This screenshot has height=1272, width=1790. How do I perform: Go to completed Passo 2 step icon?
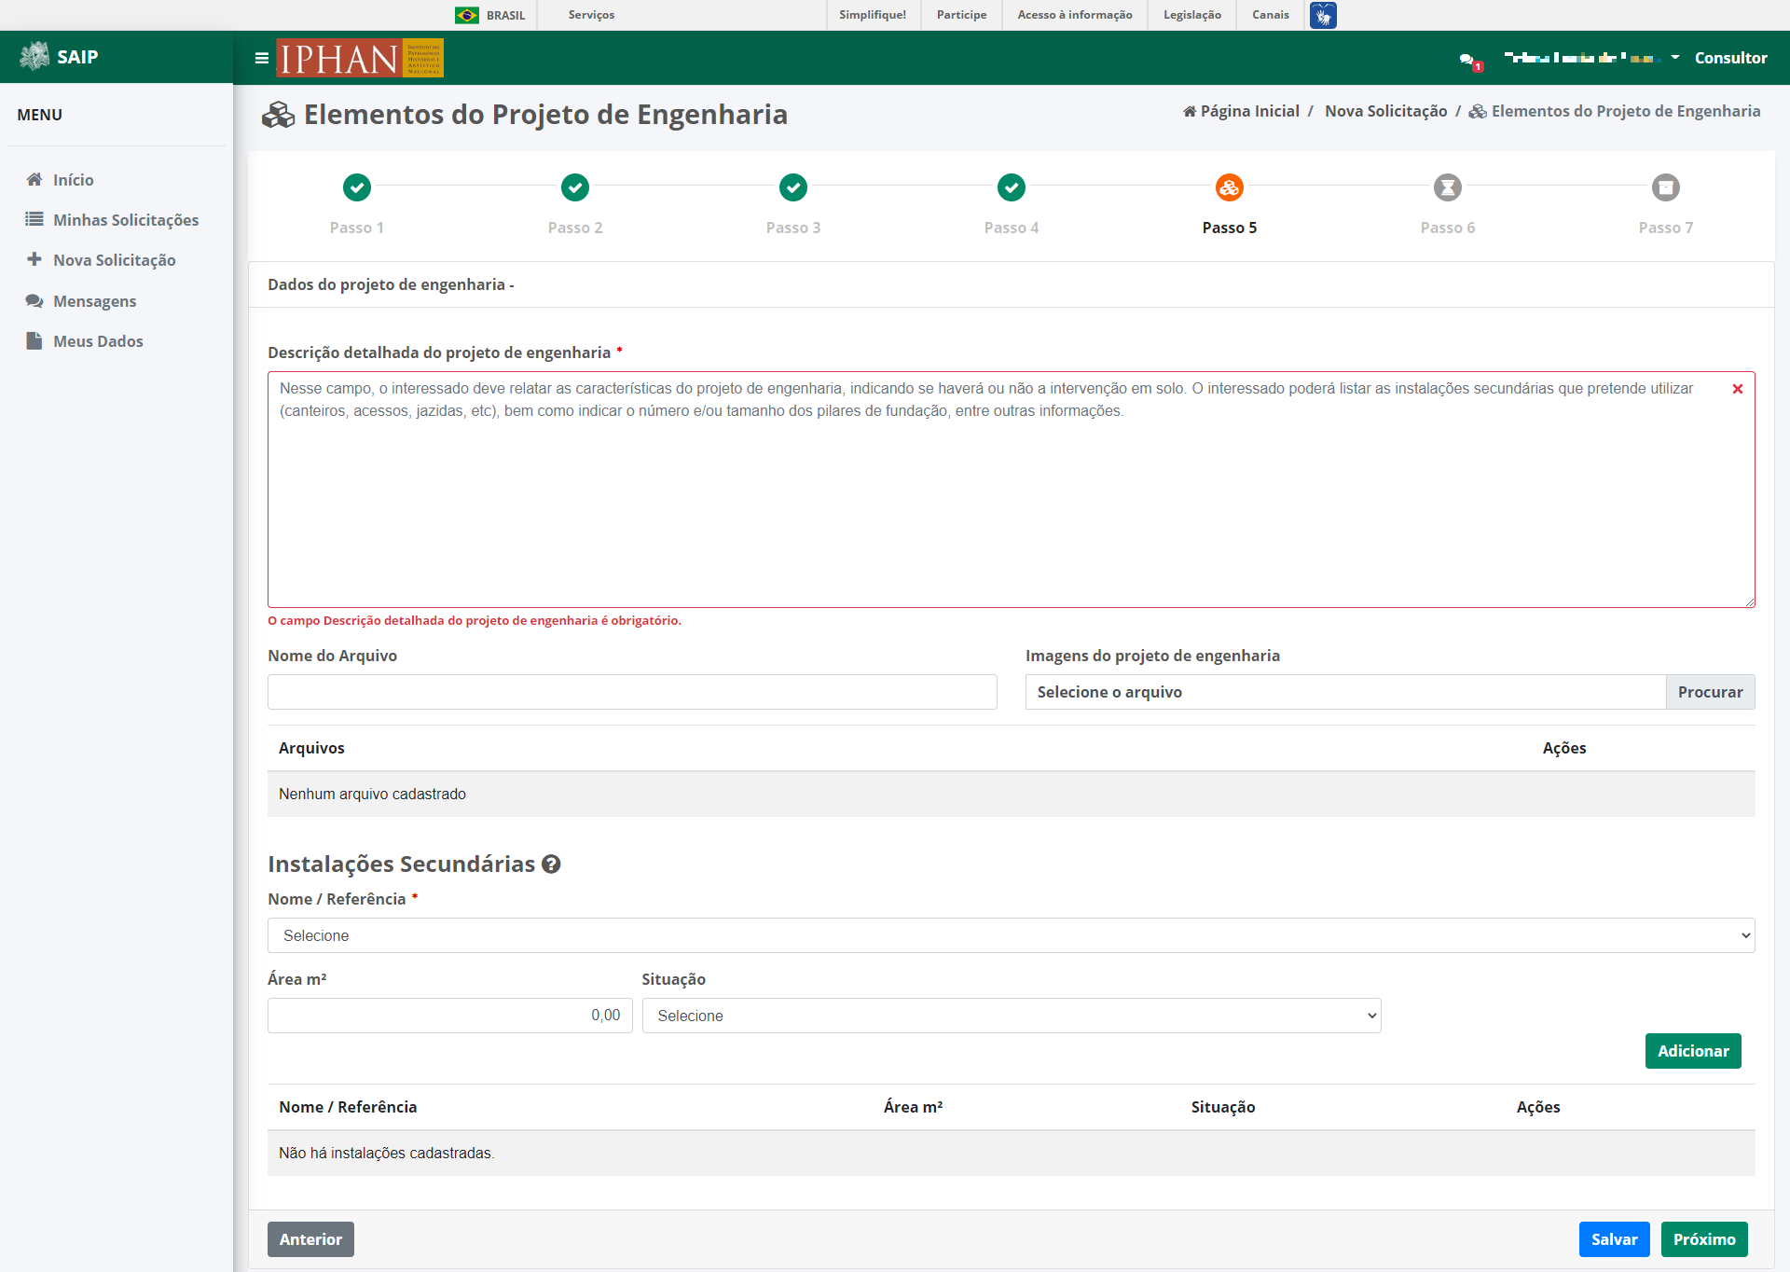click(x=575, y=187)
